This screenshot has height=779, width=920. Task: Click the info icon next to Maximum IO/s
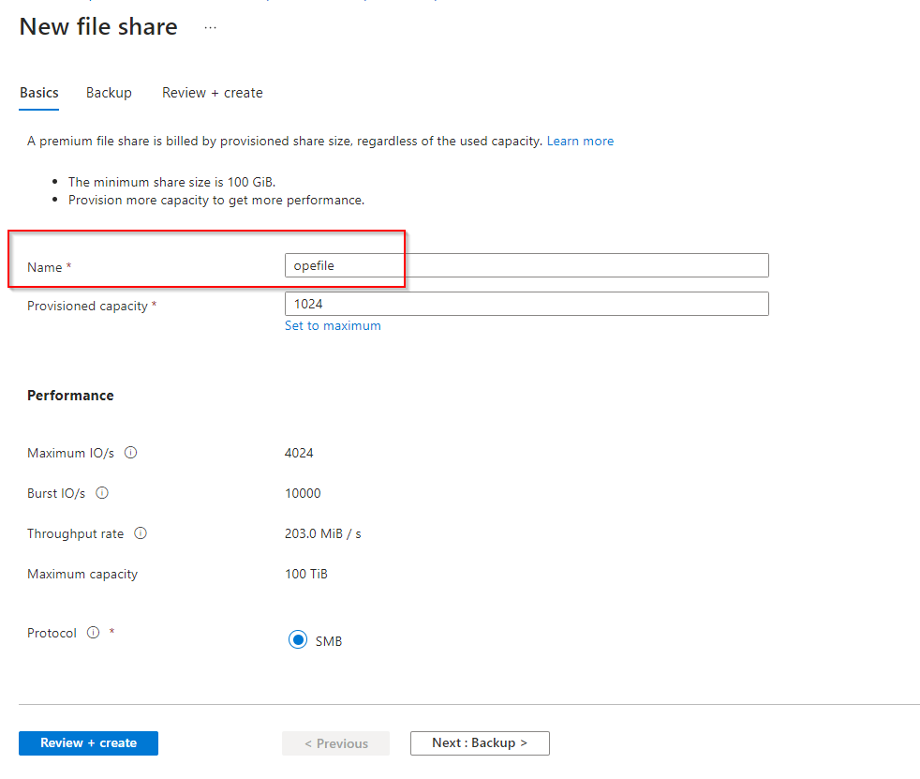[x=131, y=453]
